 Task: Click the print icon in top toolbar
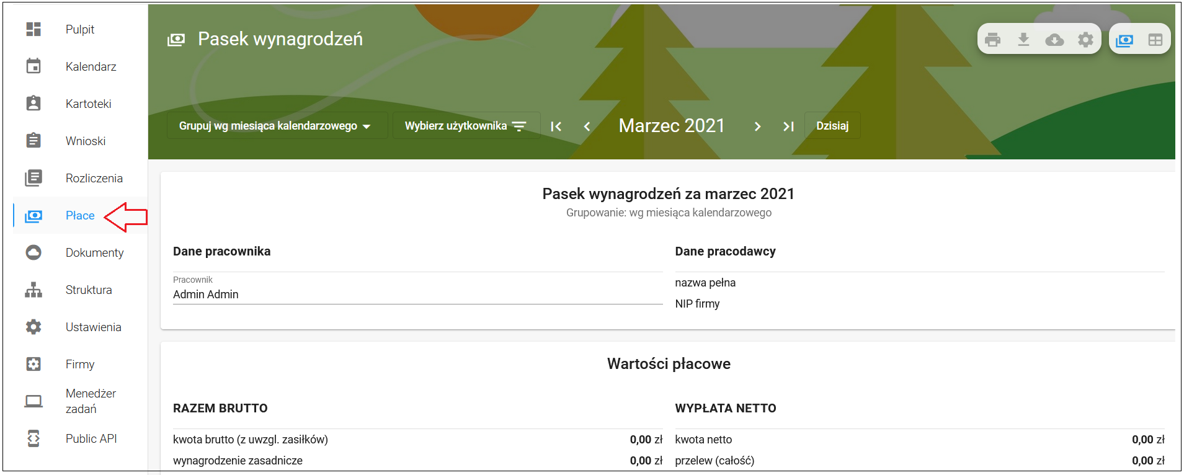click(992, 40)
